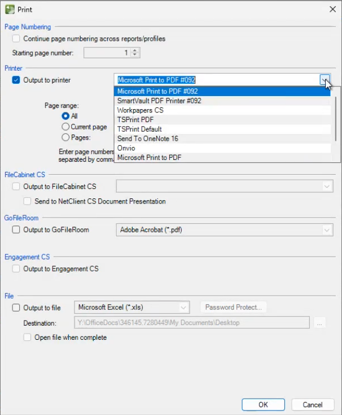Check Send to NetClient CS Document Presentation
Screen dimensions: 342x415
pos(27,201)
